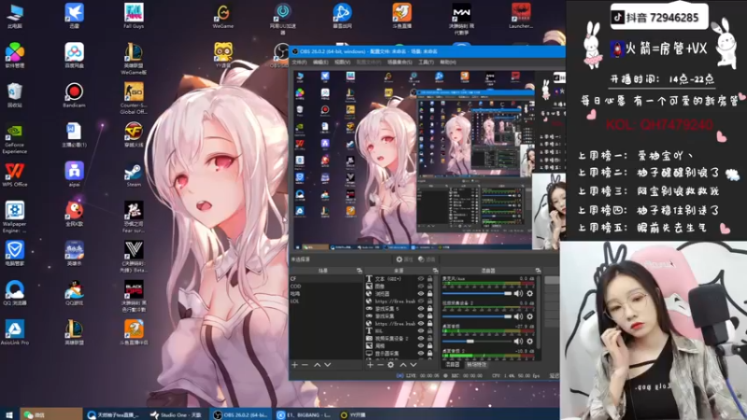This screenshot has height=420, width=747.
Task: Adjust the 桌面音频 volume slider
Action: click(x=477, y=341)
